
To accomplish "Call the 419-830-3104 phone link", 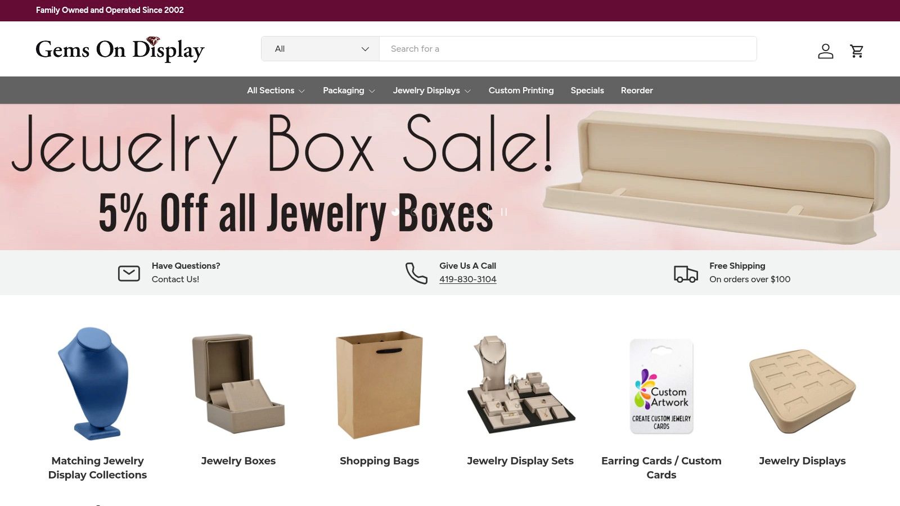I will click(x=468, y=279).
